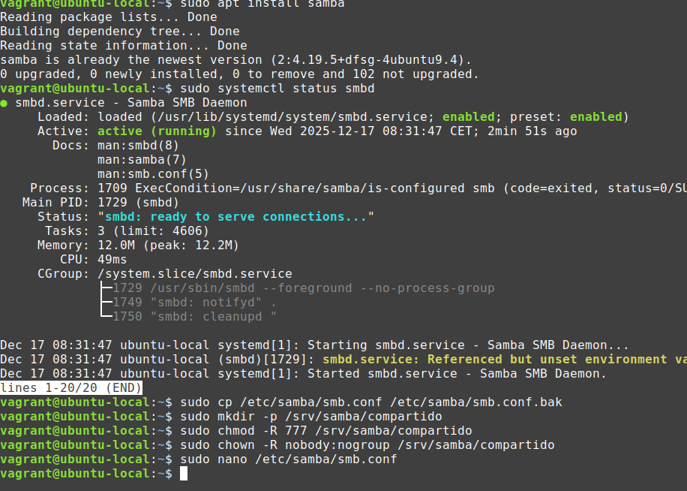Place cursor at the final empty prompt
Image resolution: width=687 pixels, height=491 pixels.
pyautogui.click(x=184, y=474)
